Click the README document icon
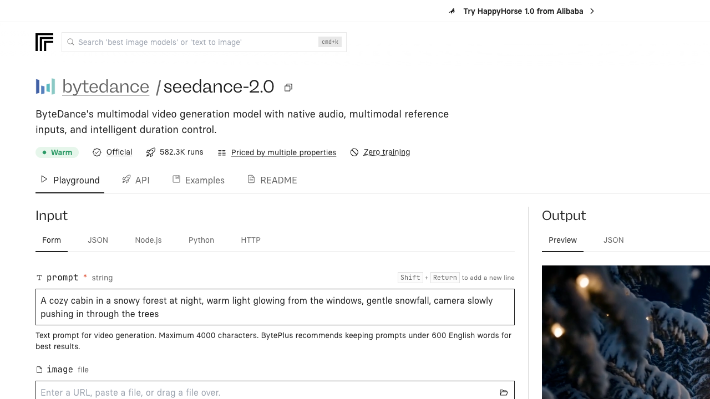710x399 pixels. point(251,179)
